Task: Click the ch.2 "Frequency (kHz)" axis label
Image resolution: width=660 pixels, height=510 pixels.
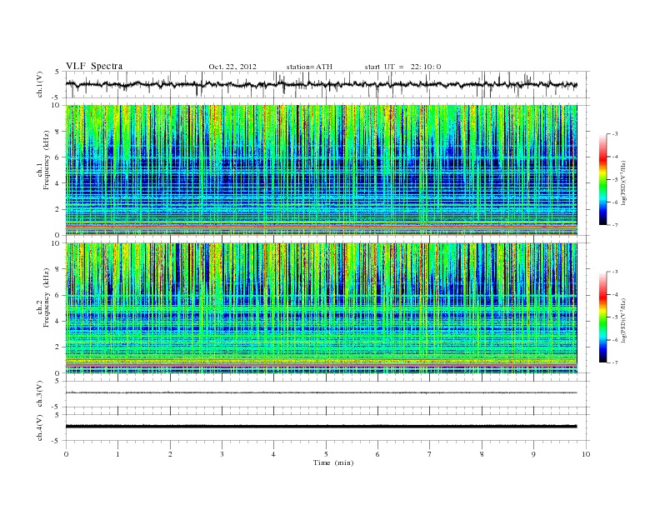Action: click(47, 297)
